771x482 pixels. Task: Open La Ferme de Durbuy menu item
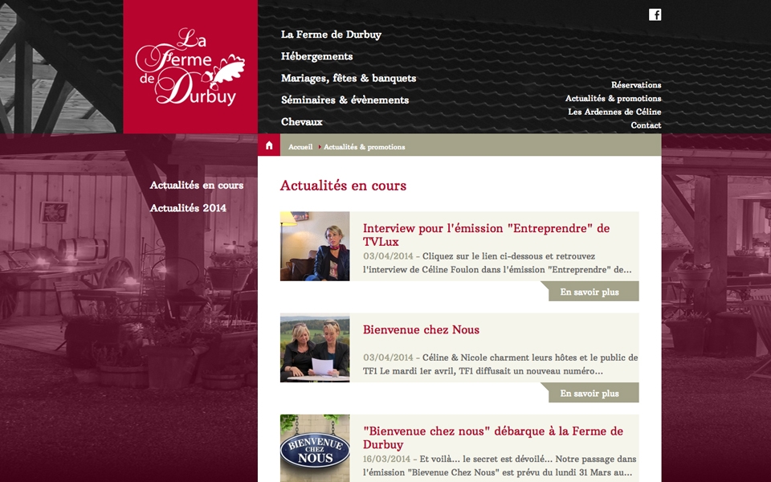click(331, 35)
